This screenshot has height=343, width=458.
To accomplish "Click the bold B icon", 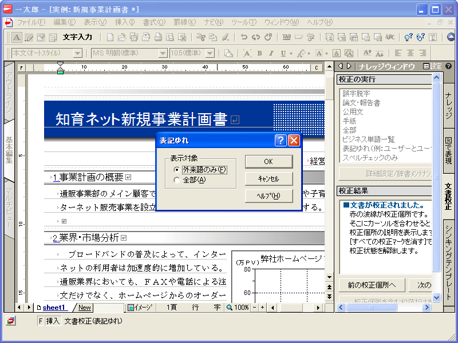I will click(259, 53).
